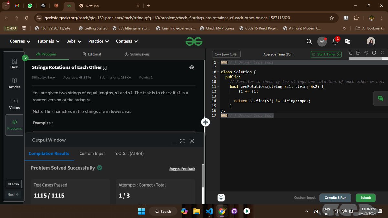The width and height of the screenshot is (388, 218).
Task: Add a new browser tab
Action: click(x=148, y=5)
